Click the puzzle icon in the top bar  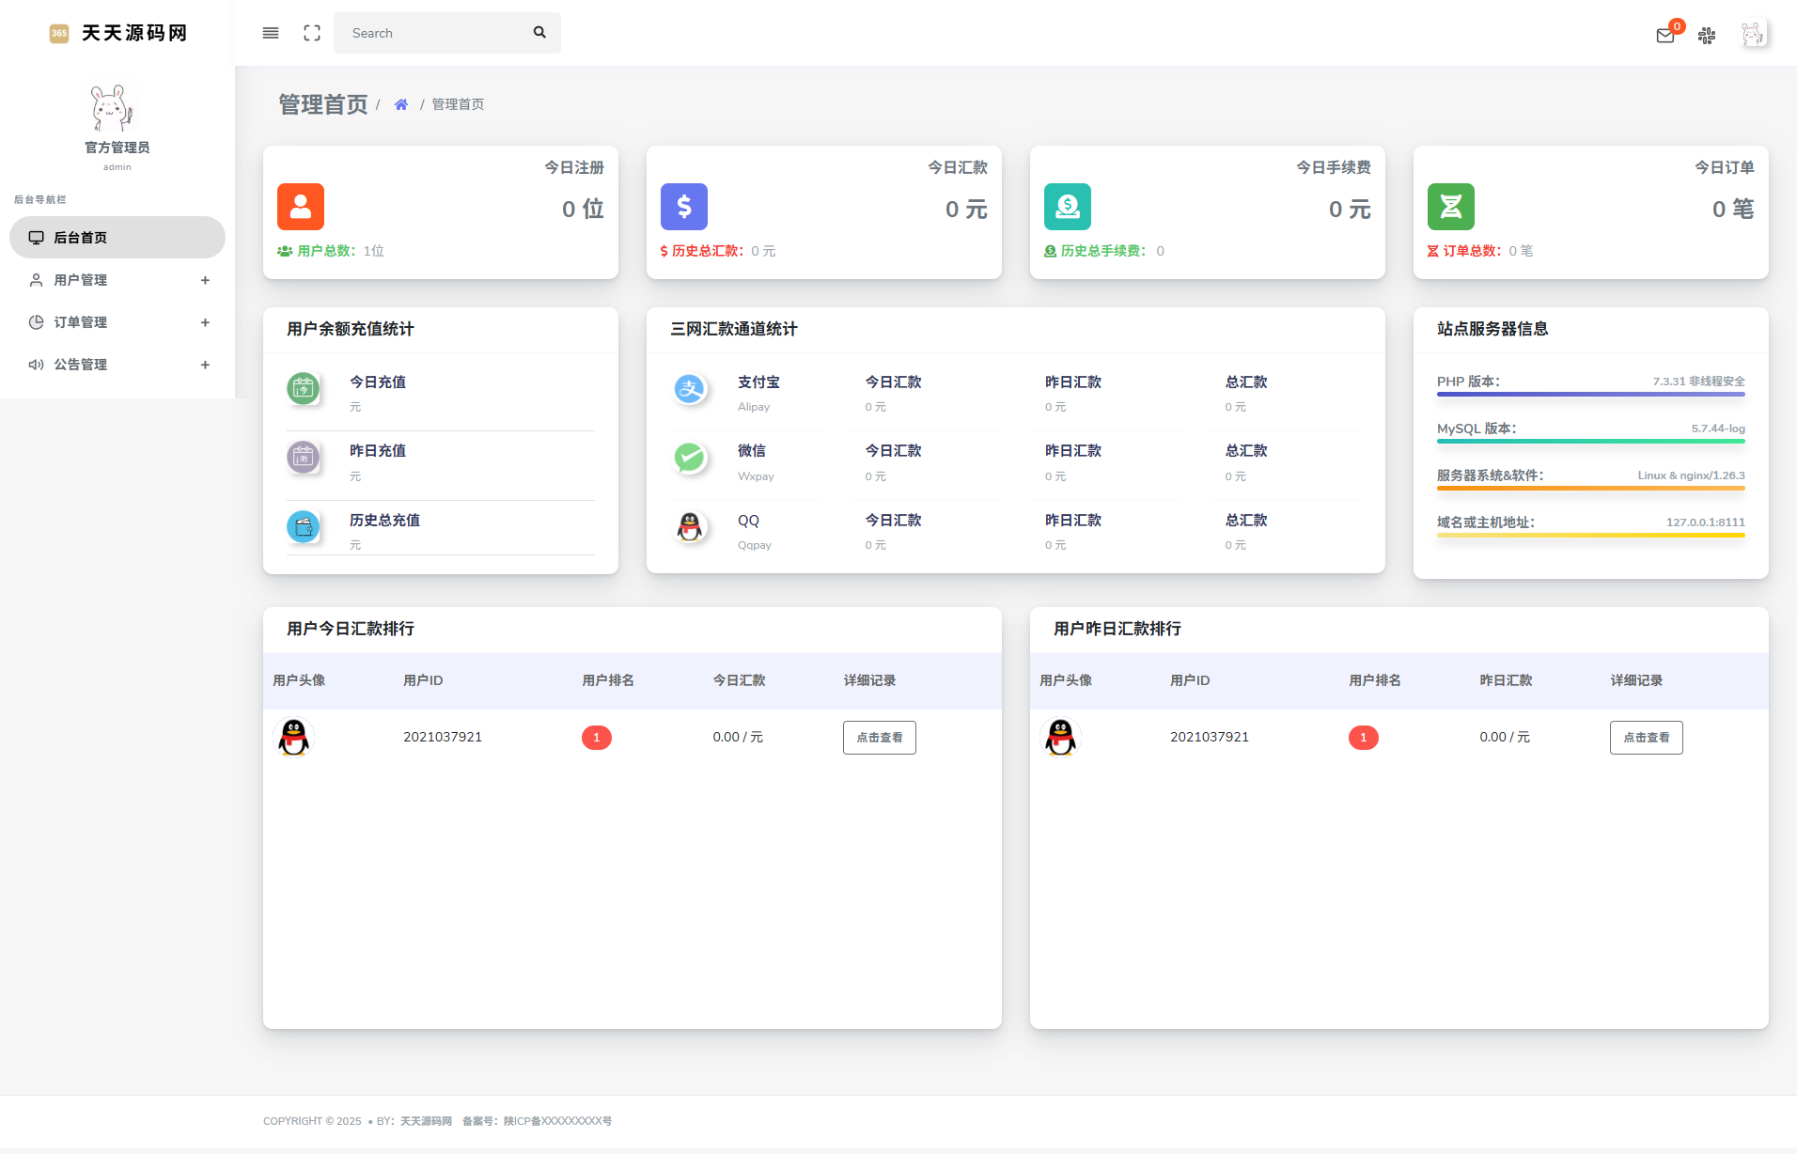click(1708, 36)
